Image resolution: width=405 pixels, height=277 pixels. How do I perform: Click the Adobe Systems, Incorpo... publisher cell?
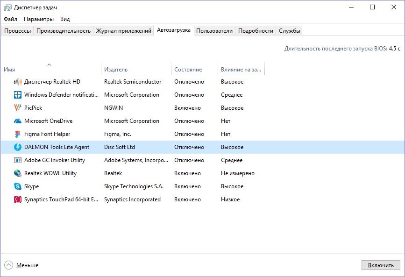pos(136,160)
